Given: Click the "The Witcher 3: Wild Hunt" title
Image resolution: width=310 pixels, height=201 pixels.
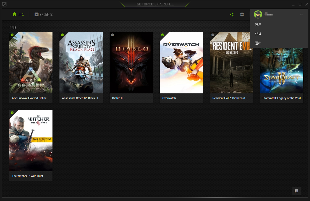Looking at the screenshot, I should click(27, 176).
